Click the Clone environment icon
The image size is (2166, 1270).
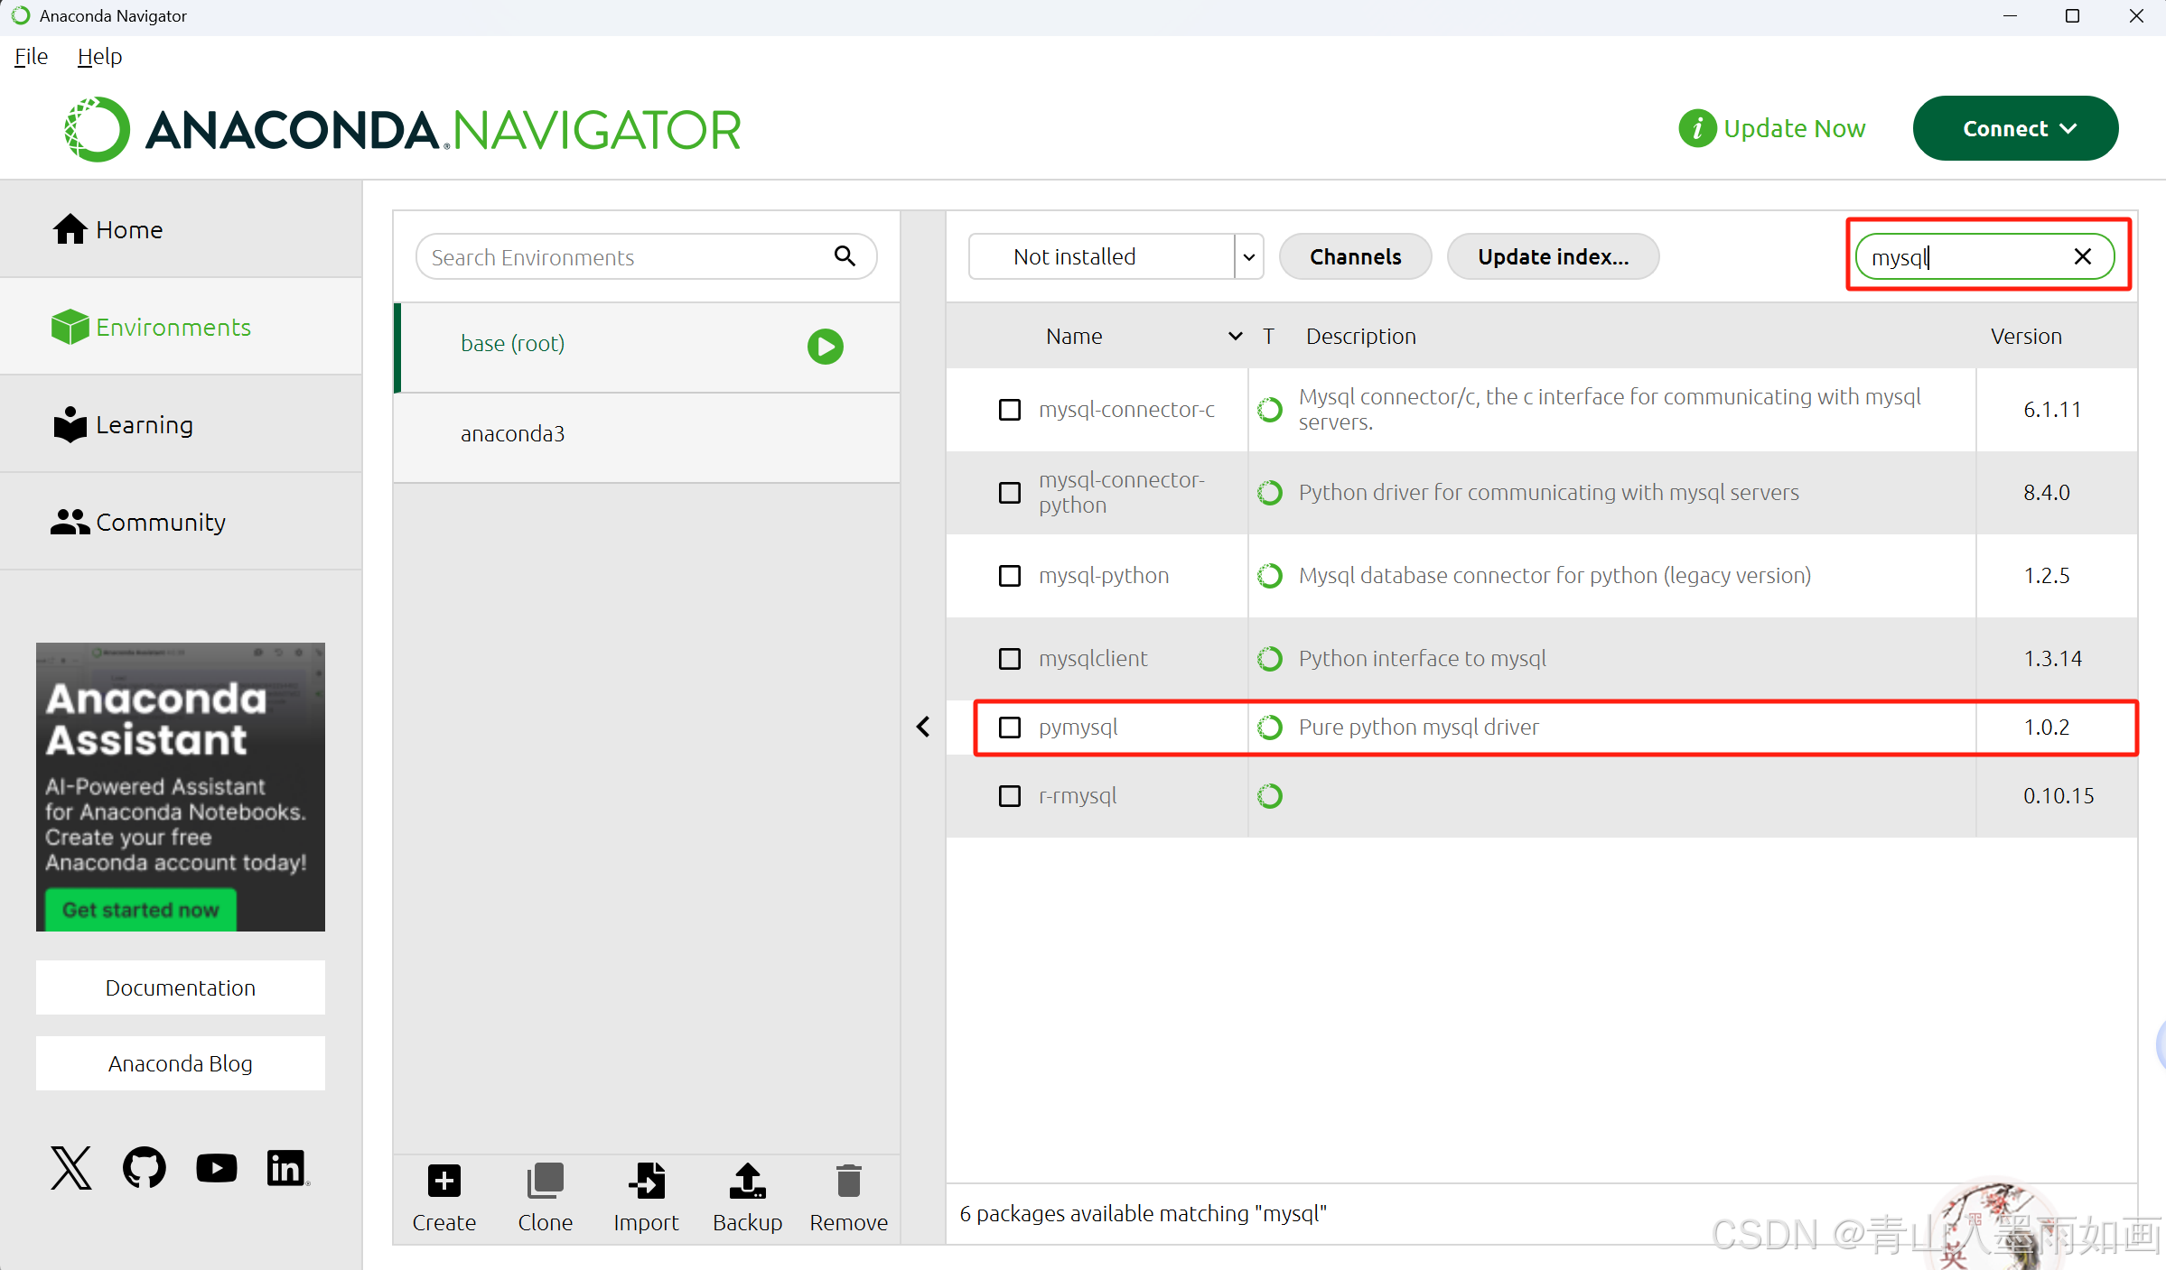545,1181
